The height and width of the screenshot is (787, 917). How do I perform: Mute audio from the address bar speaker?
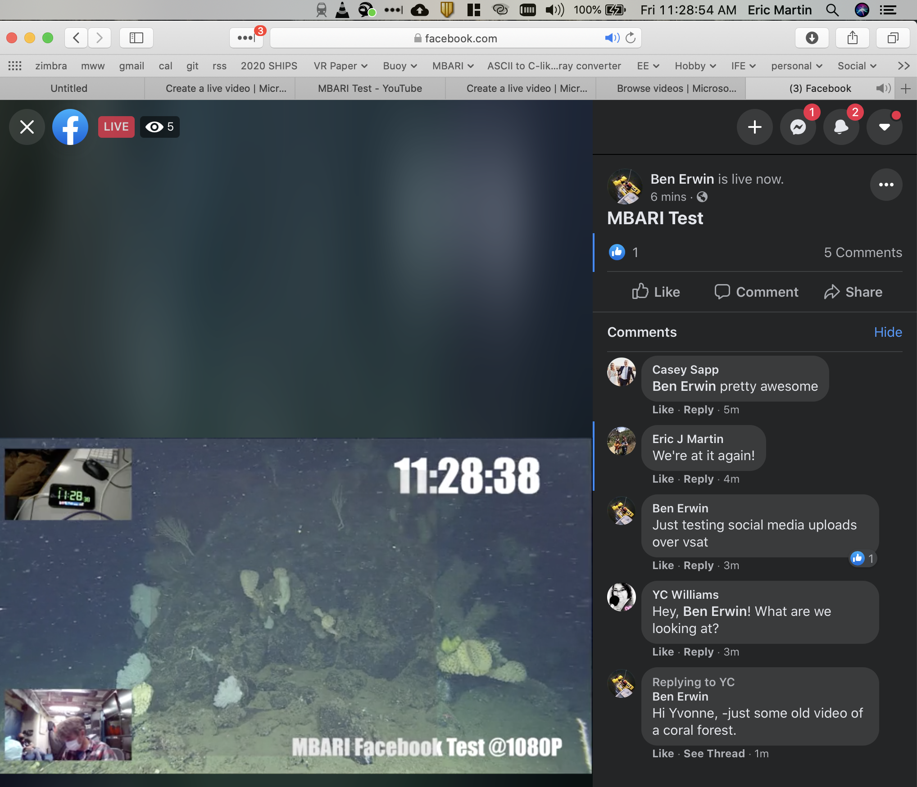[612, 38]
